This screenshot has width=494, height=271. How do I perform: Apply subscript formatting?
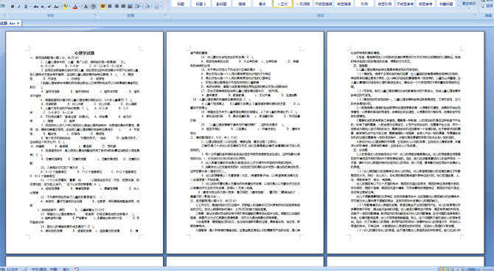[x=43, y=7]
